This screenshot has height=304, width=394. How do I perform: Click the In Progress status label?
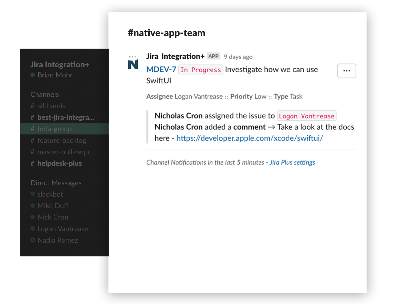click(200, 70)
